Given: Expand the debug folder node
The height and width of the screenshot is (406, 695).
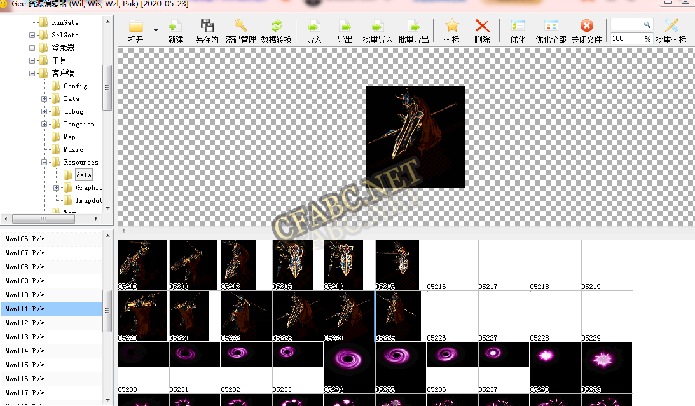Looking at the screenshot, I should click(44, 112).
